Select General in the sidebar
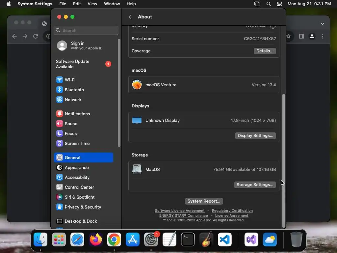Screen dimensions: 337x253 pyautogui.click(x=84, y=157)
